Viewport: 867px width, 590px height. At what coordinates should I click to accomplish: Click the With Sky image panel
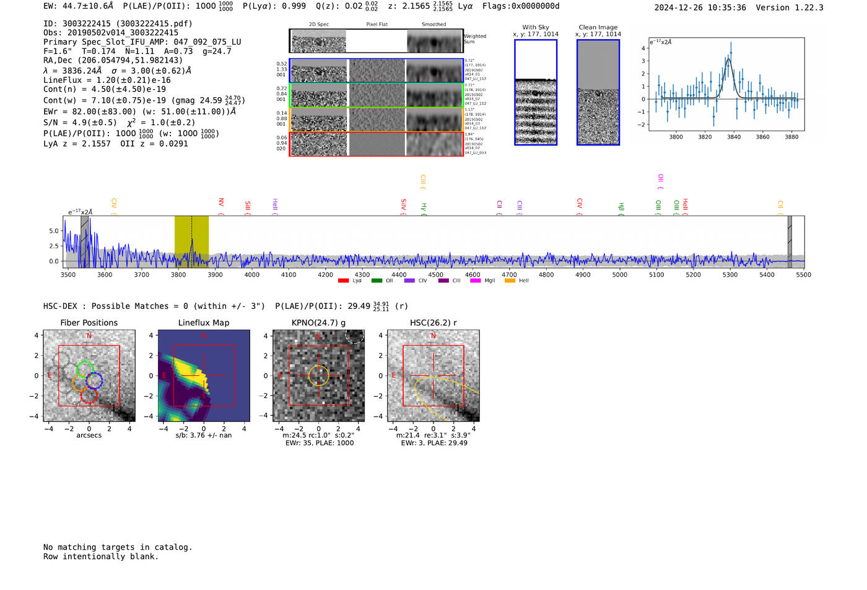coord(536,92)
